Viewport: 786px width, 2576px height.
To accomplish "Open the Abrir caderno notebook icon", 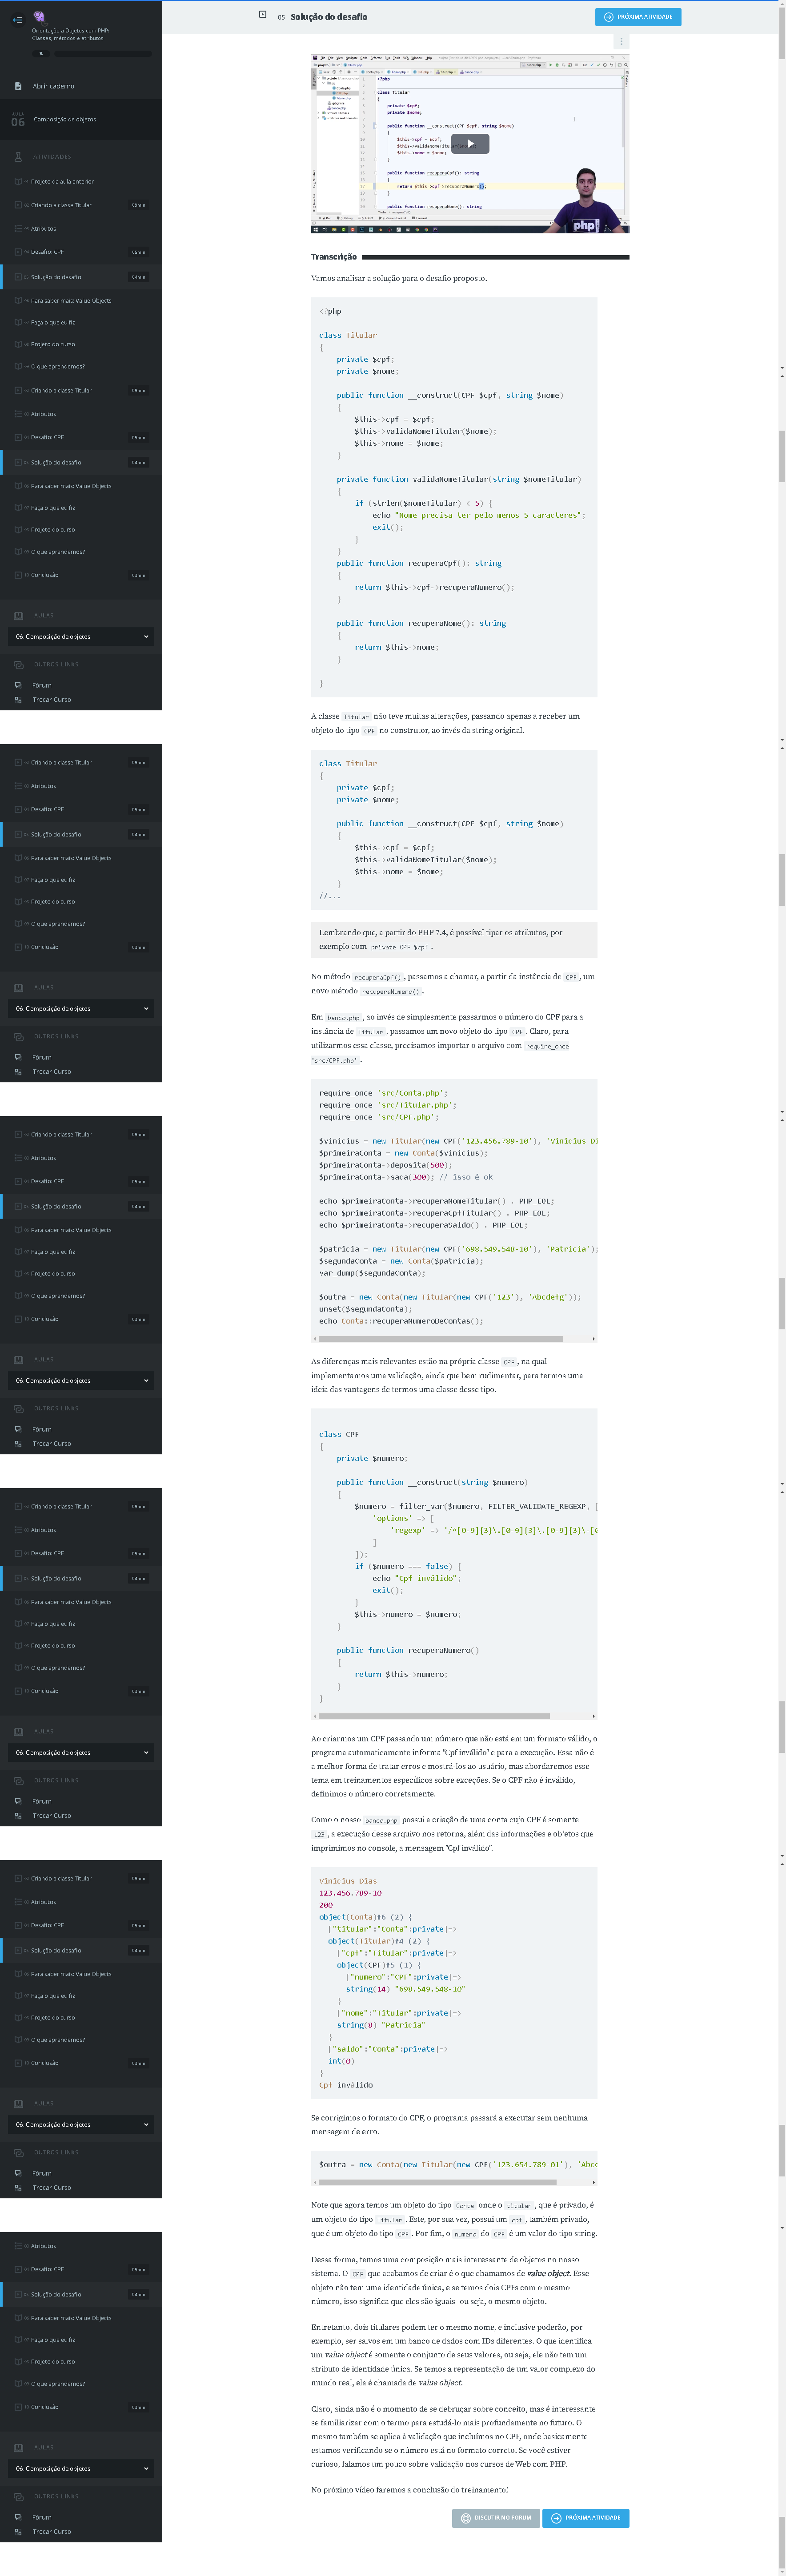I will [18, 86].
